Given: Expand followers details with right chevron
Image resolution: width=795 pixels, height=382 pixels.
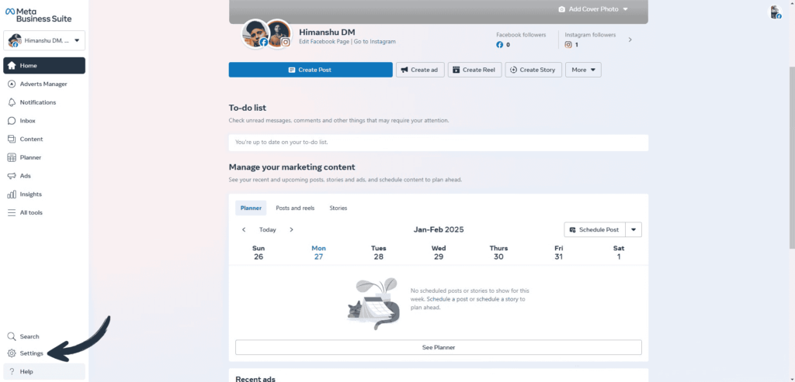Looking at the screenshot, I should (630, 40).
